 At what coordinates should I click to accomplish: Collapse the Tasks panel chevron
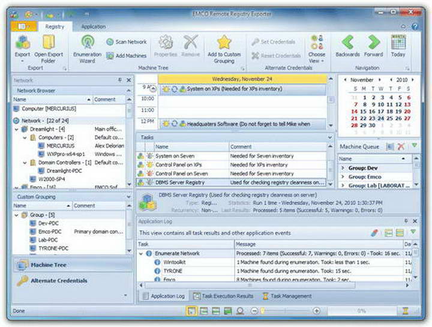click(x=330, y=137)
